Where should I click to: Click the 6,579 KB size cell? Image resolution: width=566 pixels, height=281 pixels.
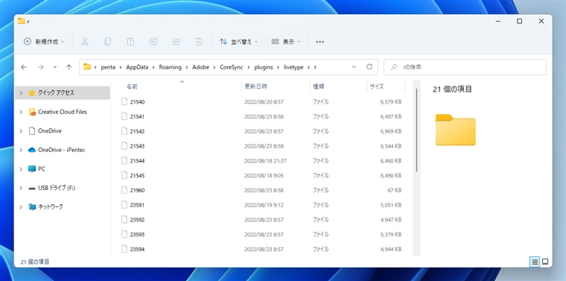(390, 102)
